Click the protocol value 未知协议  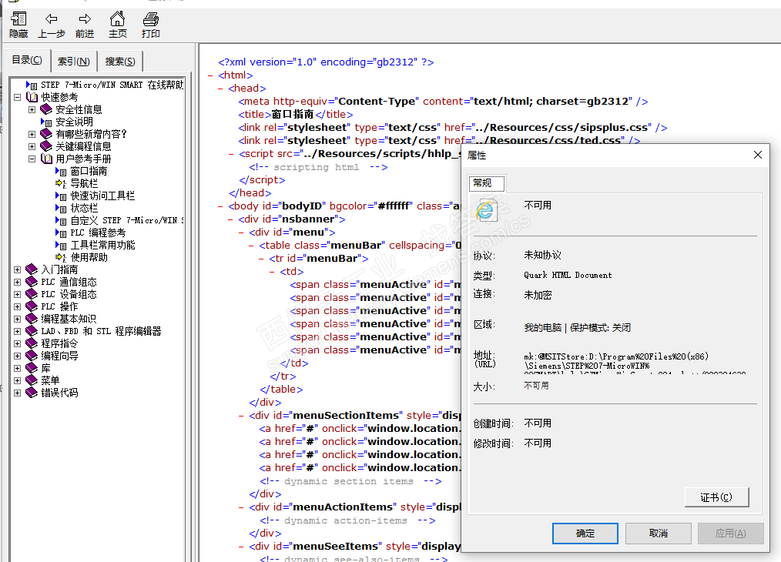pyautogui.click(x=542, y=256)
